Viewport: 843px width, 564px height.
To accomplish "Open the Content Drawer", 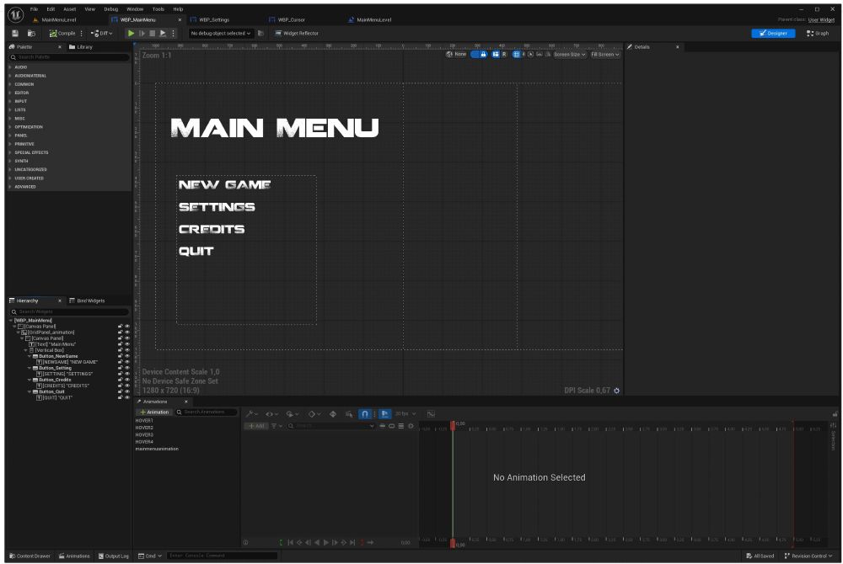I will click(x=30, y=556).
